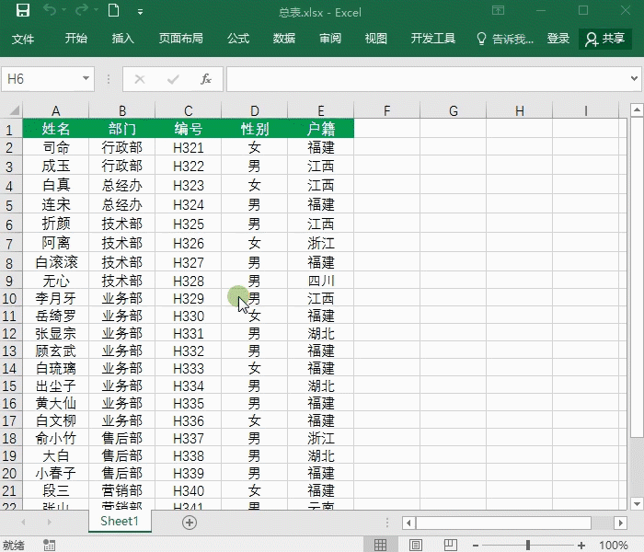Expand the formula bar
This screenshot has width=644, height=552.
[x=634, y=79]
